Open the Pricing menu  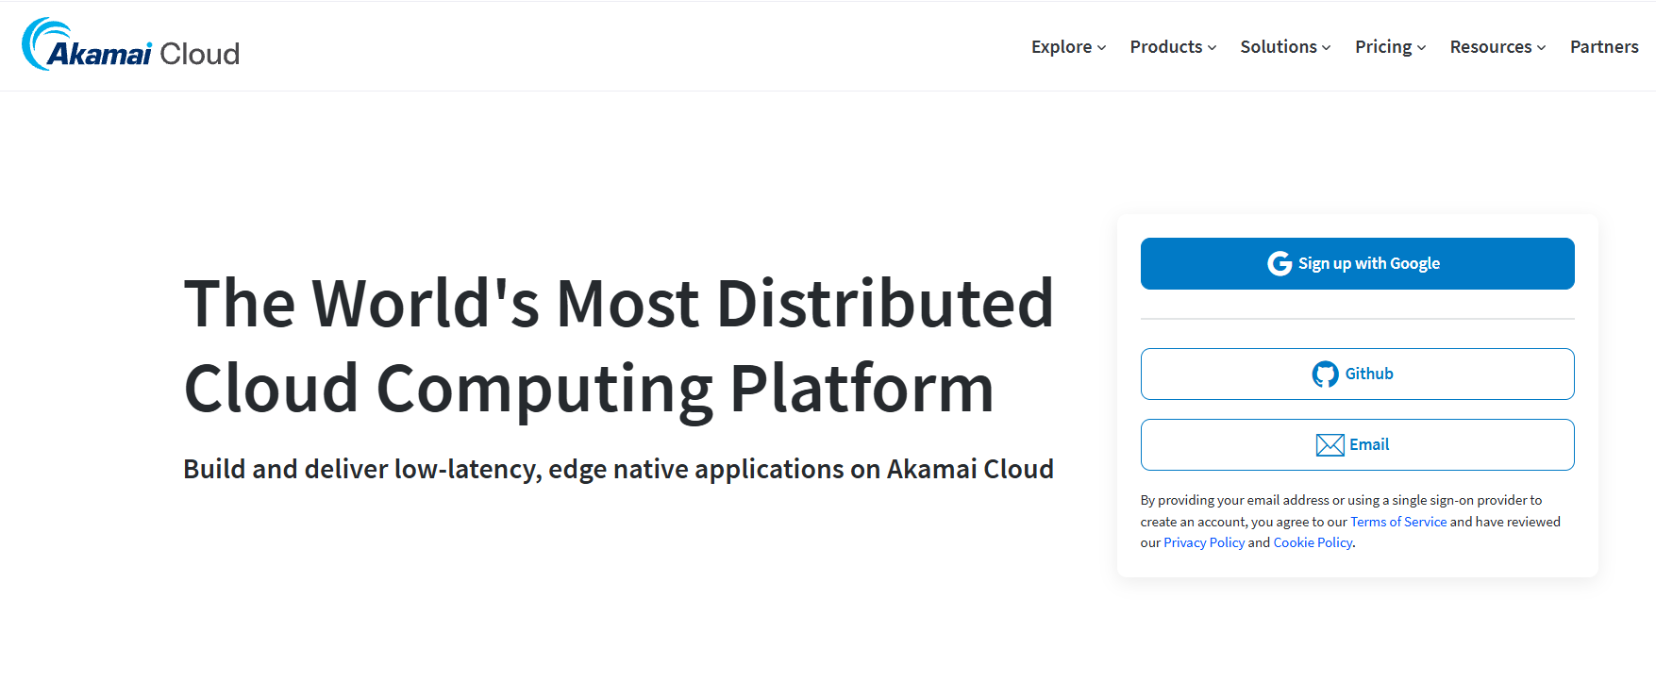(x=1390, y=46)
